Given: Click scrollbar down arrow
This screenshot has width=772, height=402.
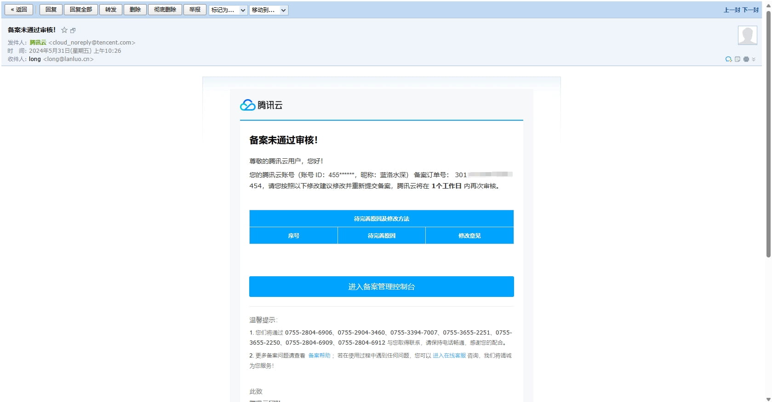Looking at the screenshot, I should tap(768, 399).
